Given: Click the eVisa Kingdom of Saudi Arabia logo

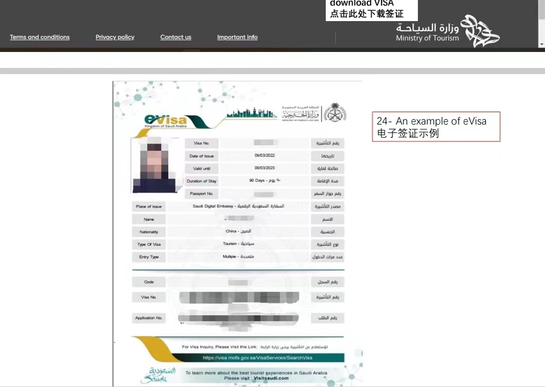Looking at the screenshot, I should pos(166,120).
